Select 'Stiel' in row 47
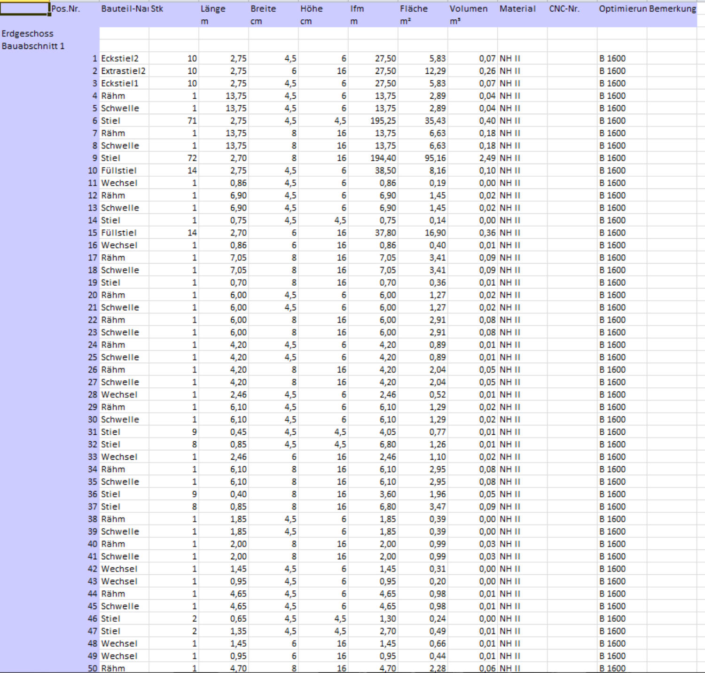 coord(124,631)
